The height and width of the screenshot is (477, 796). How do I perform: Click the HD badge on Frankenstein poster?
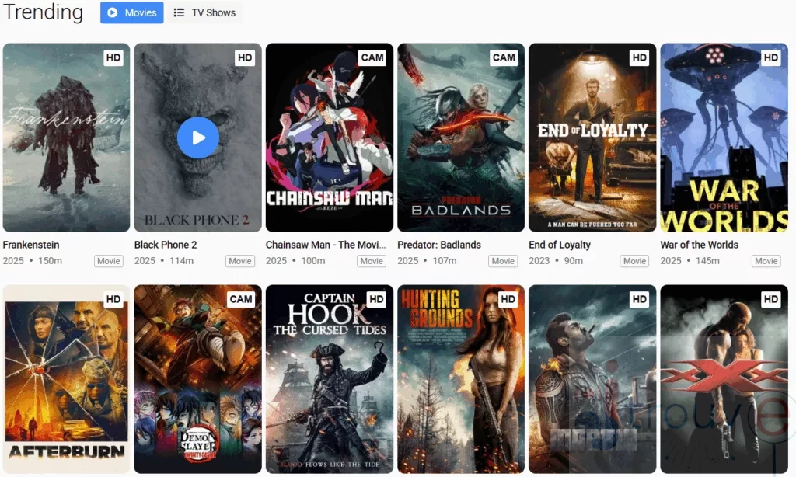[113, 57]
